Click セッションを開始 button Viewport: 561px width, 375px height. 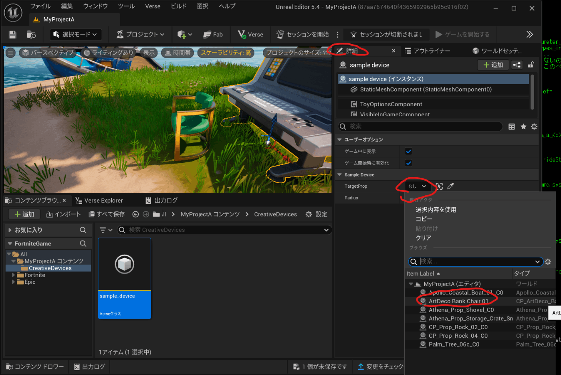coord(303,34)
